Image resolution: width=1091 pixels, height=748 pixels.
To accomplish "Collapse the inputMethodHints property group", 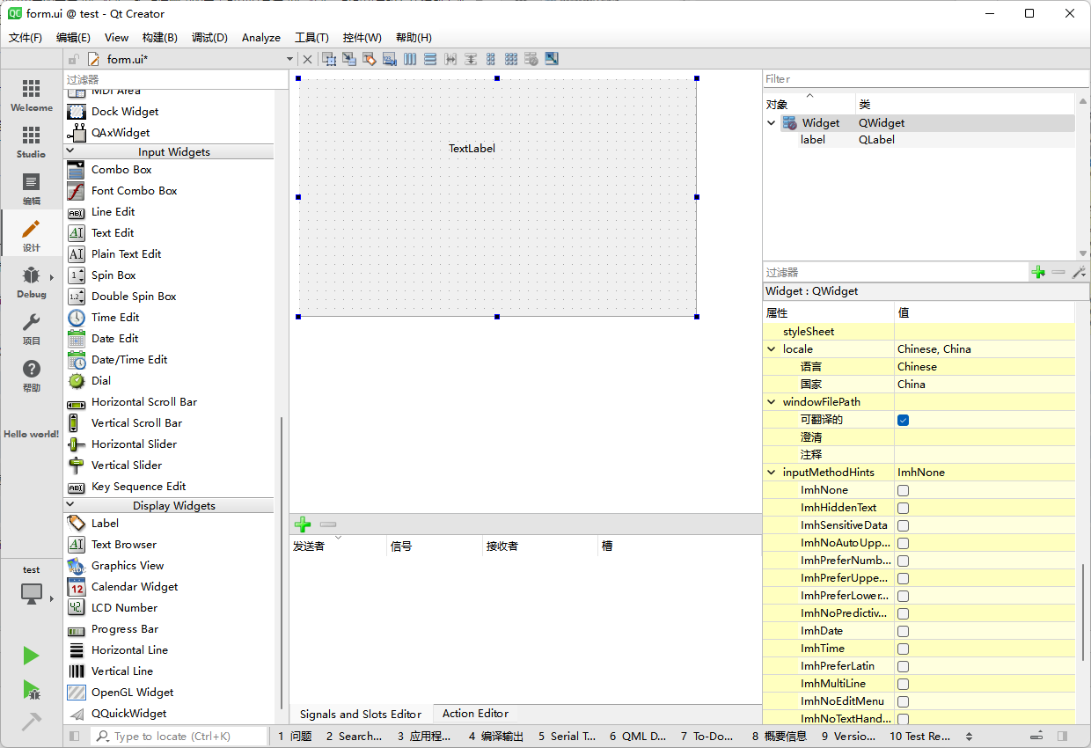I will point(772,473).
